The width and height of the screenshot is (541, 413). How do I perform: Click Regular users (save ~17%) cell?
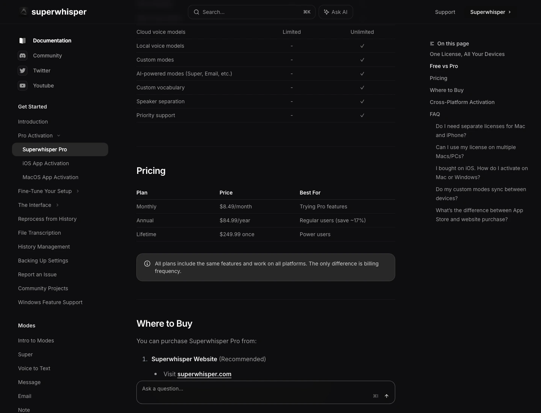[333, 220]
